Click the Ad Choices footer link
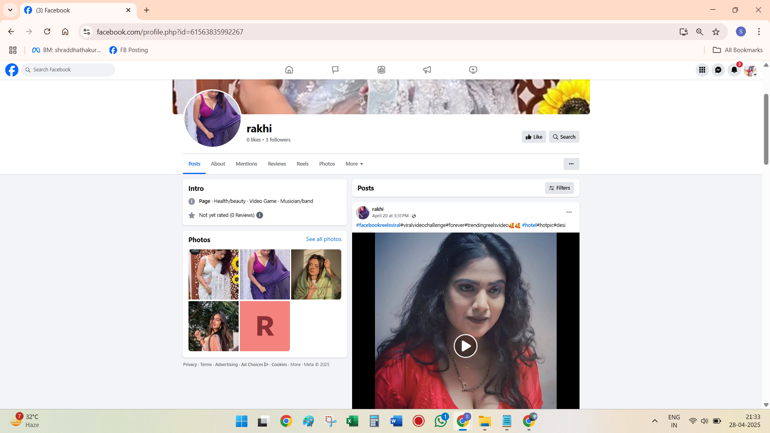The image size is (770, 433). click(x=254, y=365)
